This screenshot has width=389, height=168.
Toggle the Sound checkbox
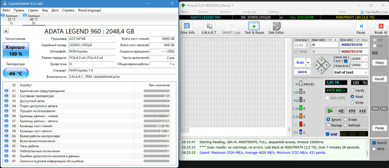click(x=374, y=143)
